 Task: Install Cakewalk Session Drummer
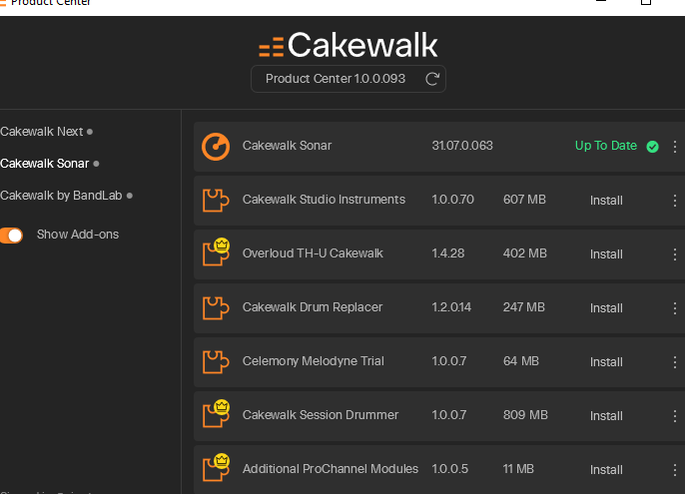(x=606, y=416)
